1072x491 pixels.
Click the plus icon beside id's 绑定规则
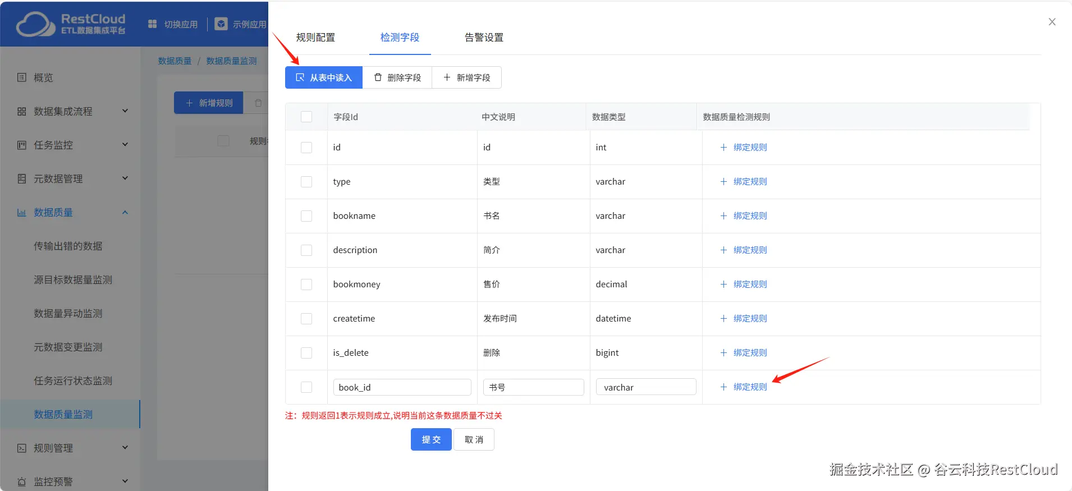pyautogui.click(x=723, y=147)
